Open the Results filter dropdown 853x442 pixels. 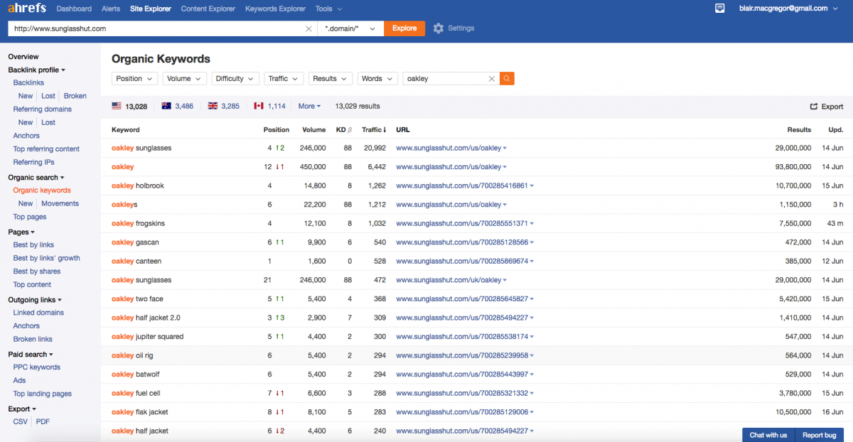331,79
